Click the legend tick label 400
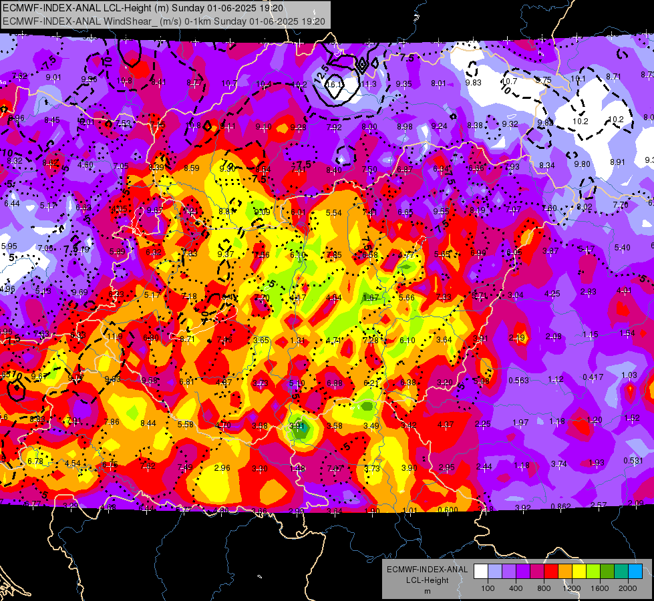This screenshot has width=654, height=601. tap(516, 588)
